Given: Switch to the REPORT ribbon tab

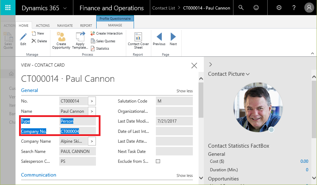Looking at the screenshot, I should click(x=86, y=25).
